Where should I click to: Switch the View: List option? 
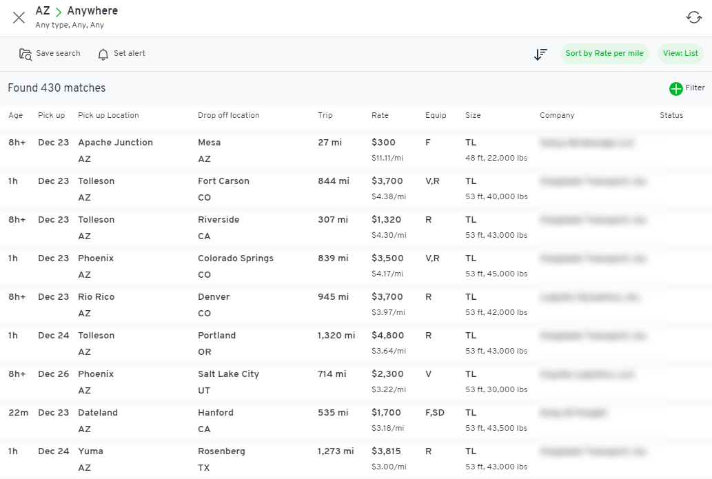point(680,54)
